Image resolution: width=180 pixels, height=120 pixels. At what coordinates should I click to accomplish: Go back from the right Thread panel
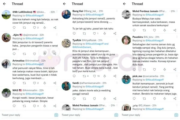pos(124,4)
